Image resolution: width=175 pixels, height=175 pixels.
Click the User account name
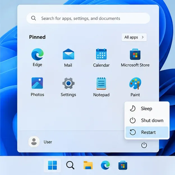pyautogui.click(x=48, y=142)
